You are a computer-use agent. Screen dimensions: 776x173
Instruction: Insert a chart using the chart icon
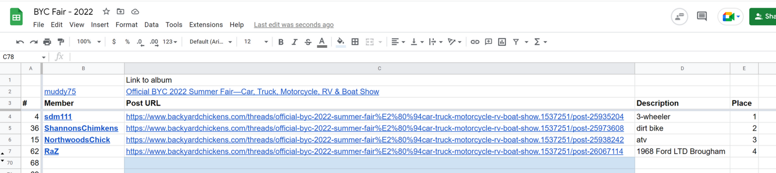(502, 42)
